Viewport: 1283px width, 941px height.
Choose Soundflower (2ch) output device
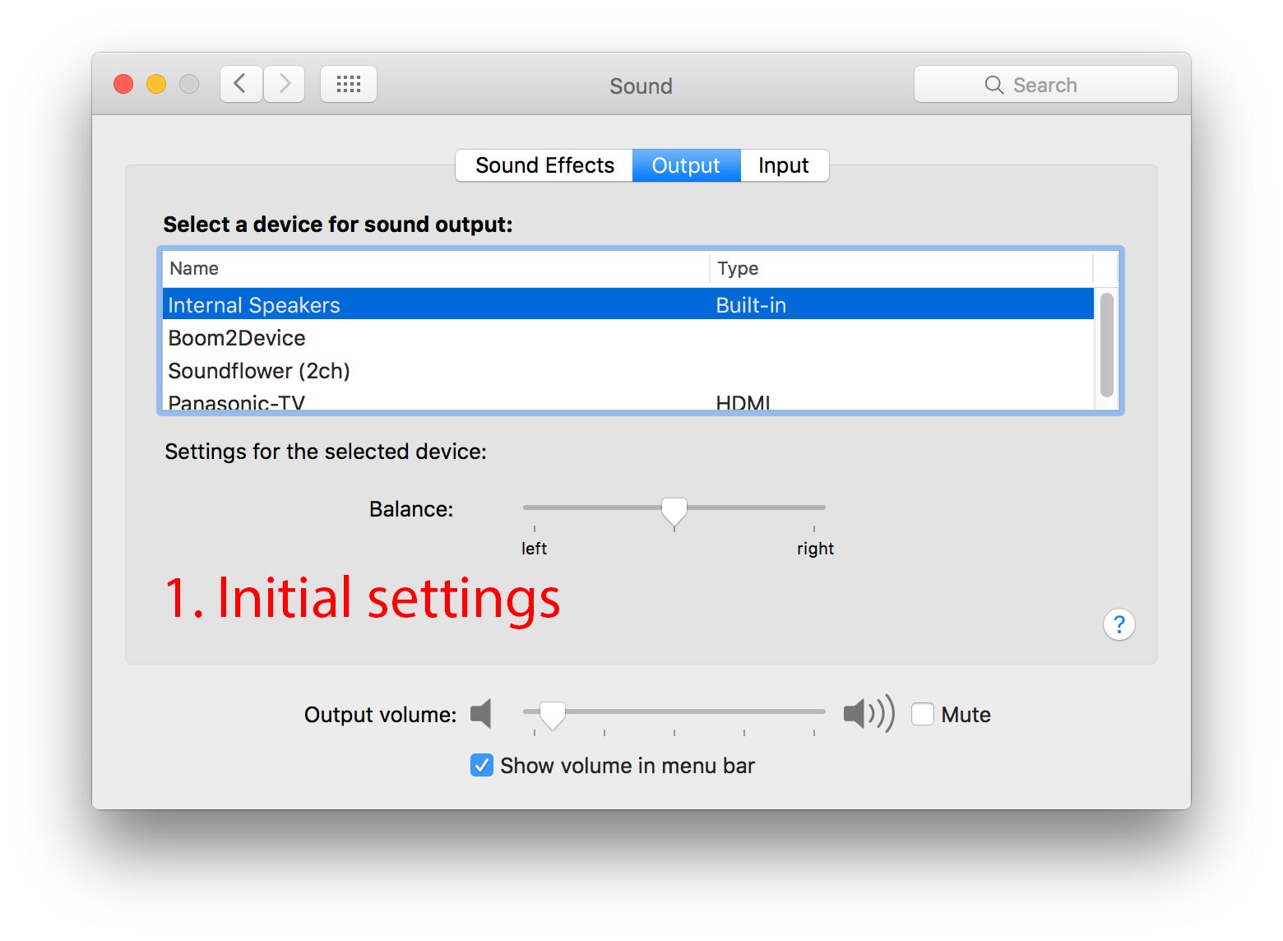pyautogui.click(x=628, y=370)
